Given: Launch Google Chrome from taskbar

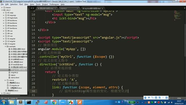Looking at the screenshot, I should [54, 102].
